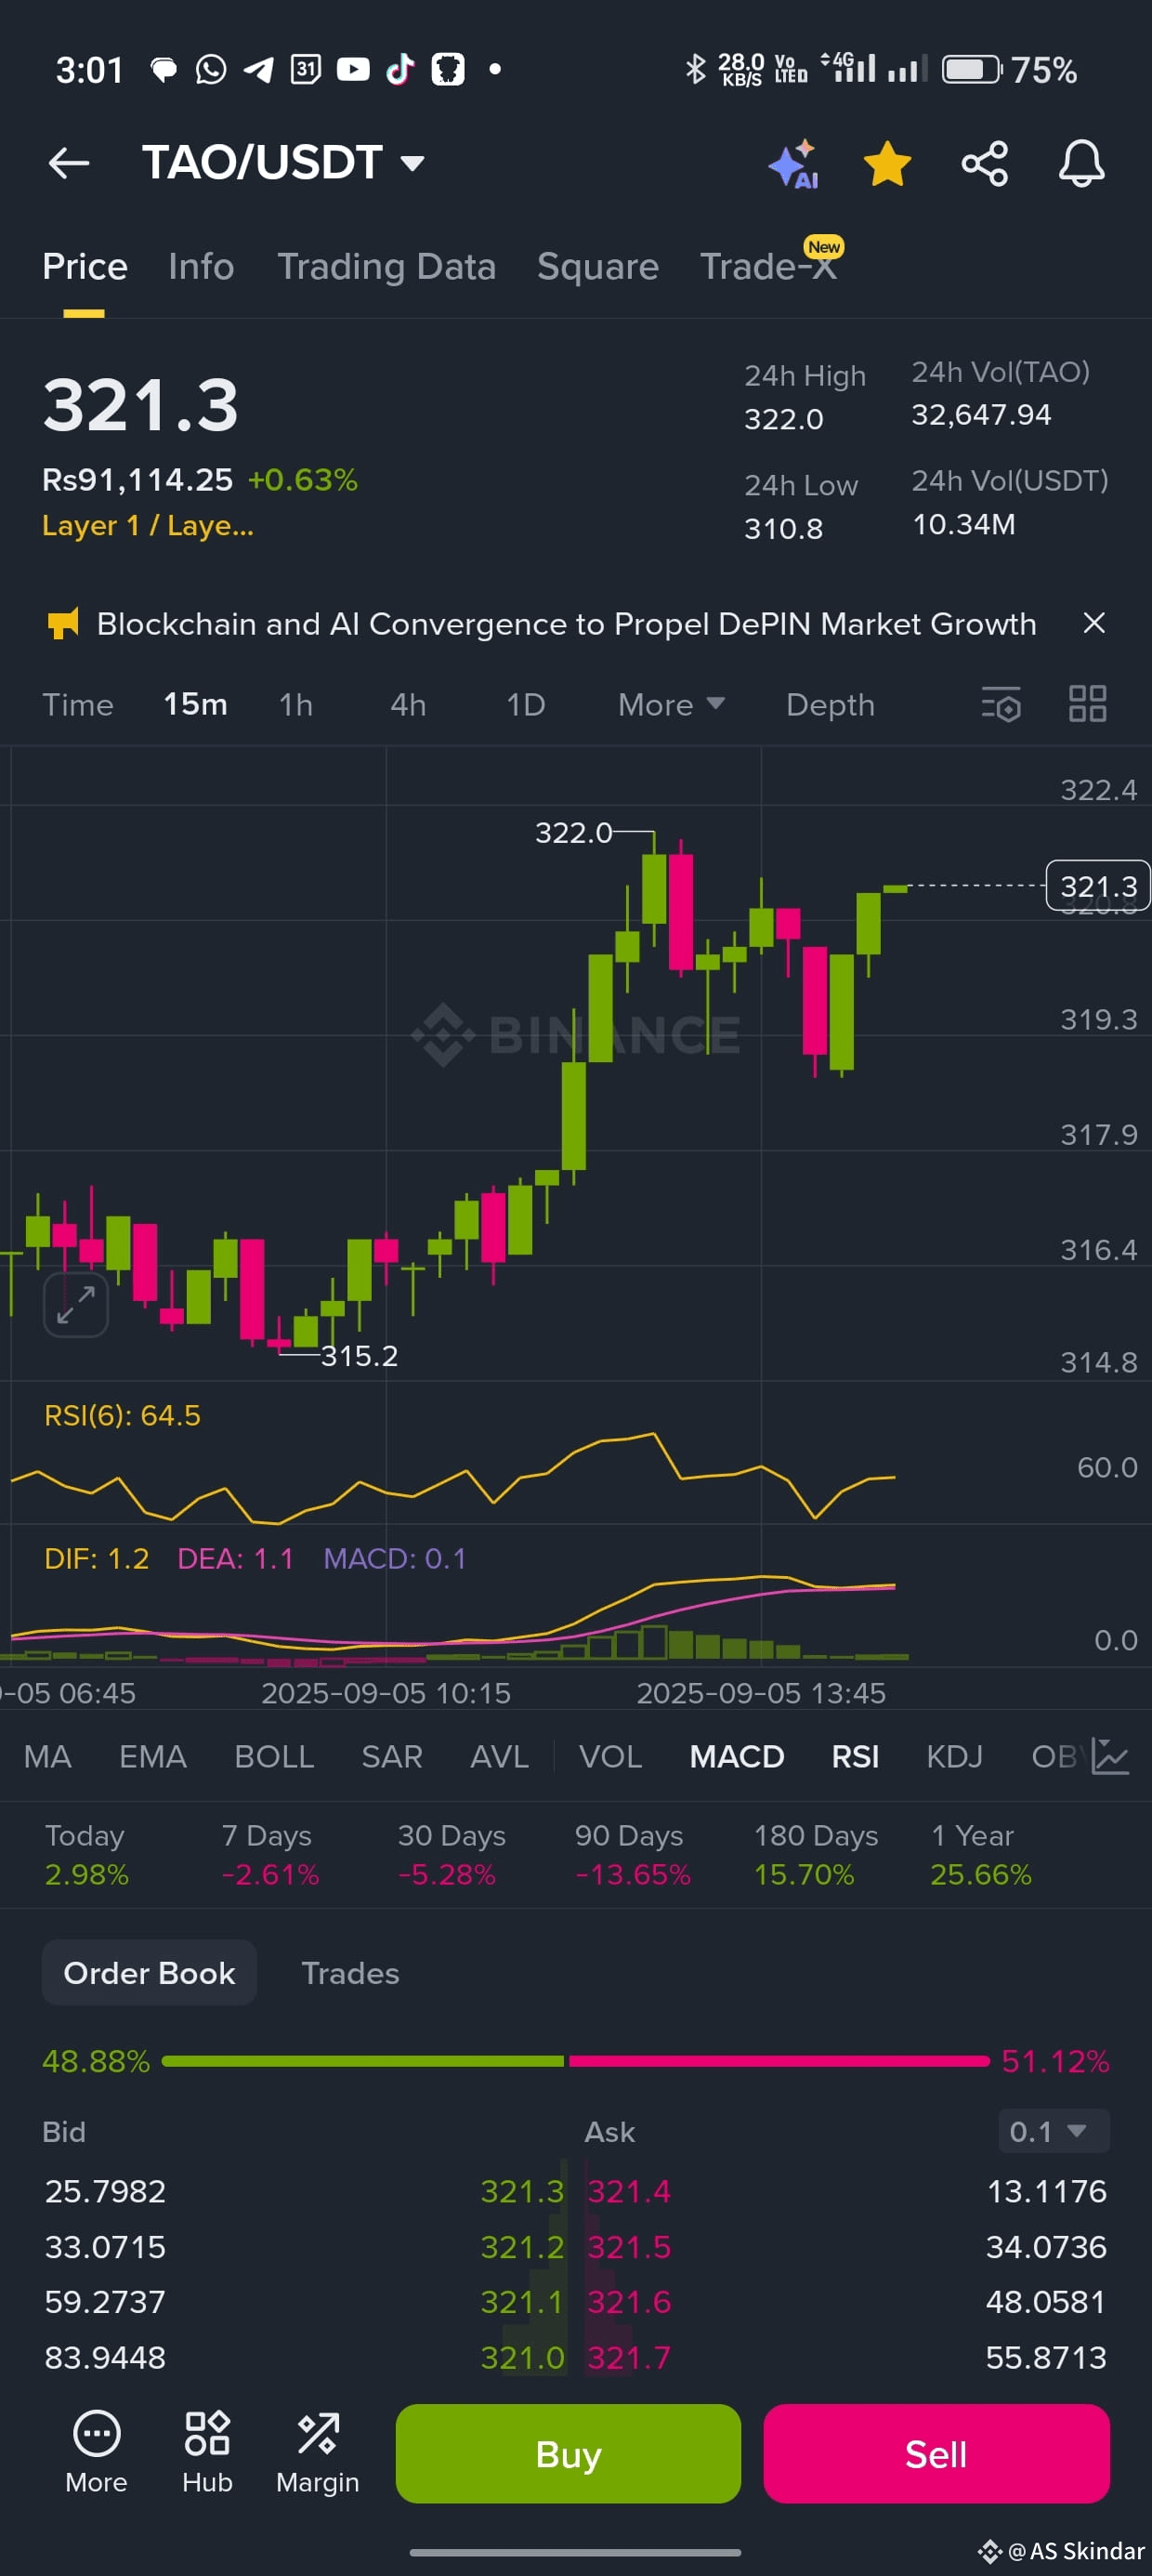Screen dimensions: 1152x2576
Task: Open the Trade-X tab
Action: (x=768, y=267)
